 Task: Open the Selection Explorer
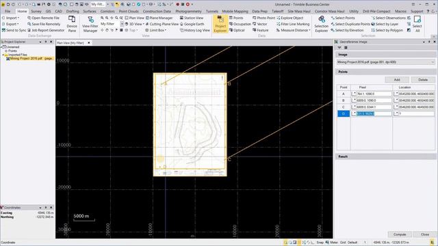tap(321, 24)
